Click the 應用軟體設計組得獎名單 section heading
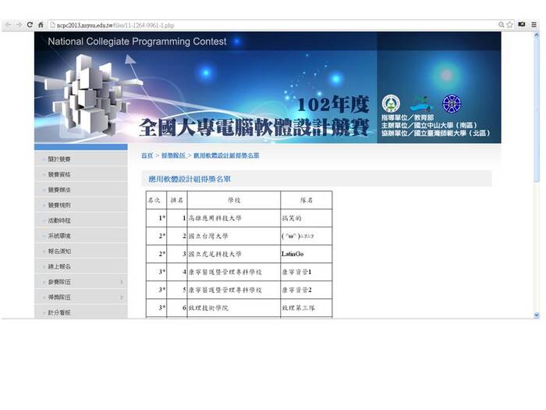 point(190,179)
